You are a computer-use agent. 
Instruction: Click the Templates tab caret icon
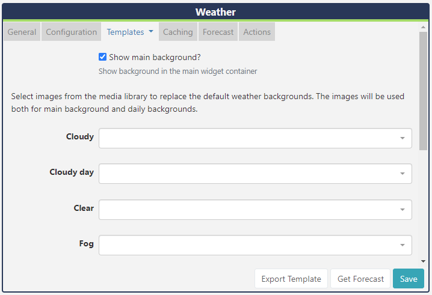(x=151, y=32)
